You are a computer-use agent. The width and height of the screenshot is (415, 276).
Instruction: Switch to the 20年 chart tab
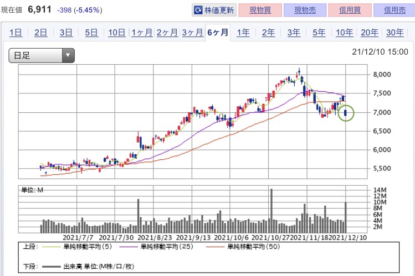[370, 33]
